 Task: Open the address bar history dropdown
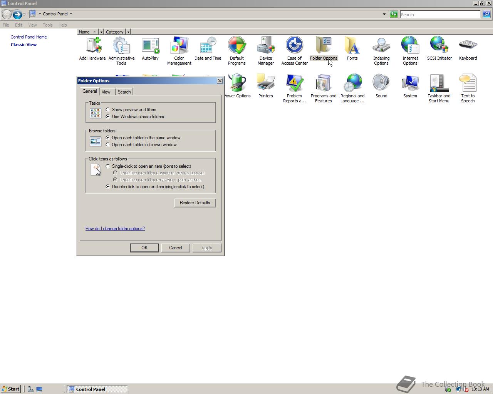tap(384, 14)
